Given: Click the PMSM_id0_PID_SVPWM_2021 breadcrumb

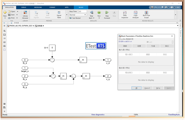Looking at the screenshot, I should (21, 26).
